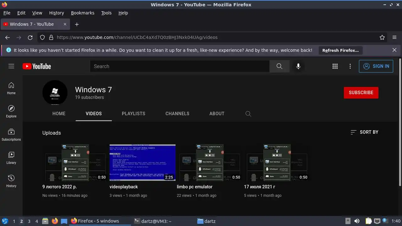Open the View menu
The width and height of the screenshot is (402, 226).
(37, 13)
